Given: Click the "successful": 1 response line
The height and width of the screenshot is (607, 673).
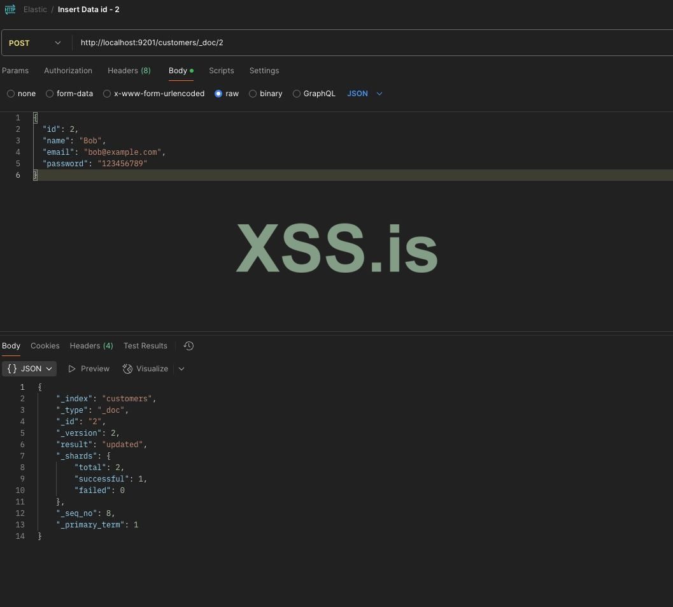Looking at the screenshot, I should [111, 478].
